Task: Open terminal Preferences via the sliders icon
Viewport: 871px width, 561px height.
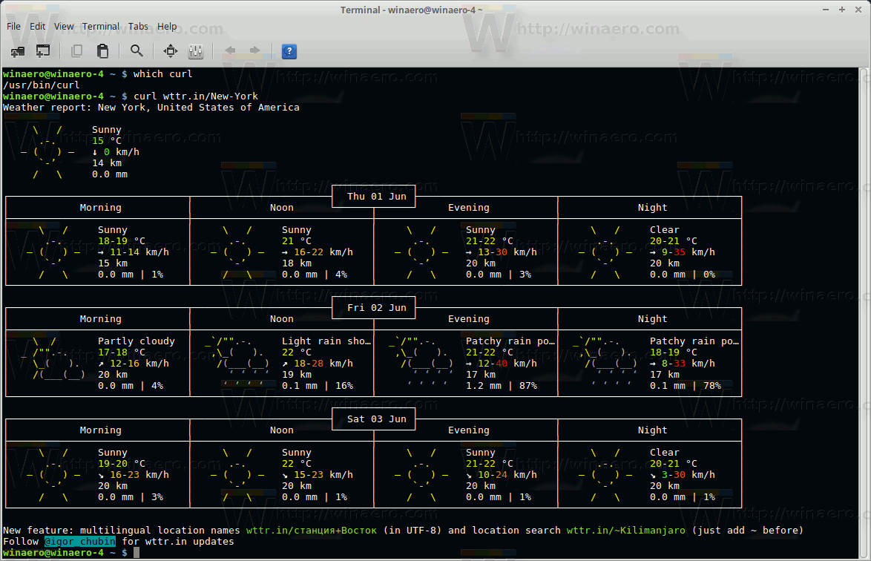Action: tap(196, 51)
